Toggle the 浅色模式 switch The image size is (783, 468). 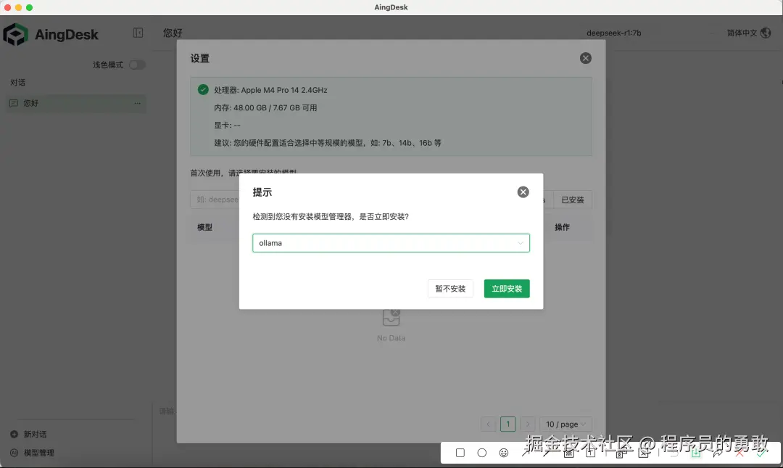(137, 65)
